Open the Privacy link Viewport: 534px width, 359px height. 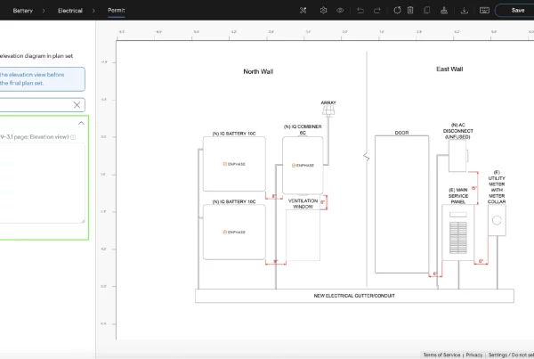(474, 355)
